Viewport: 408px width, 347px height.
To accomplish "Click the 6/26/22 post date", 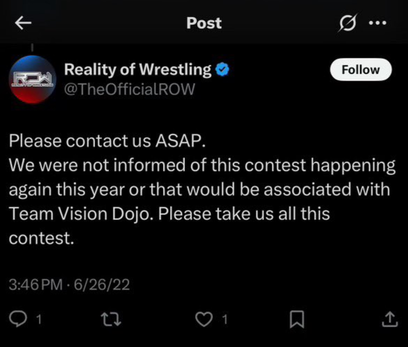I will (x=100, y=285).
